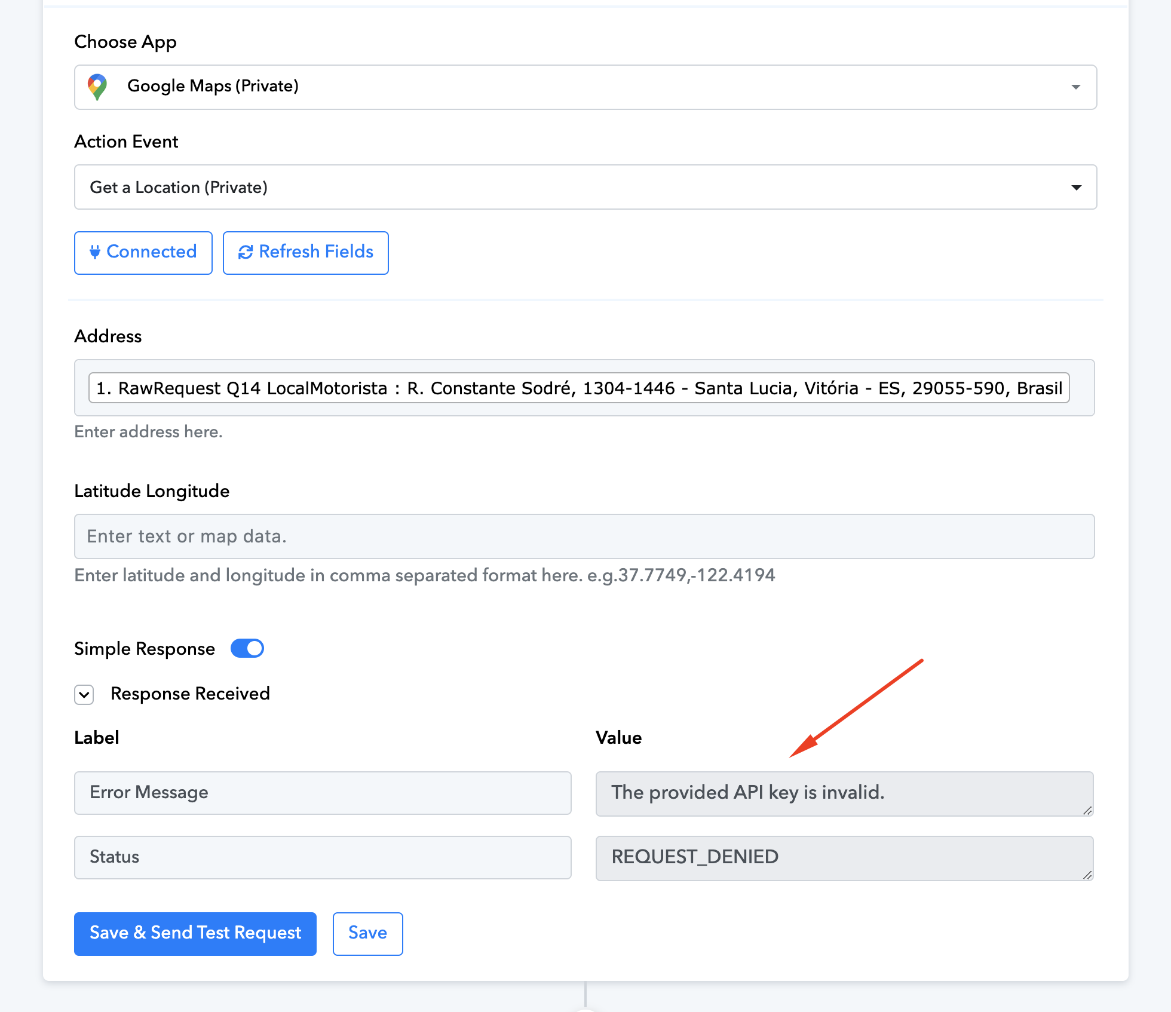Click the Address input field

[x=584, y=388]
